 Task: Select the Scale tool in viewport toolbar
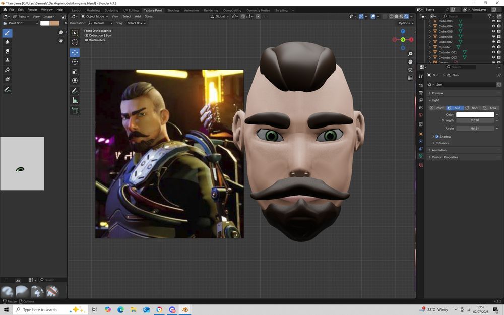point(75,71)
